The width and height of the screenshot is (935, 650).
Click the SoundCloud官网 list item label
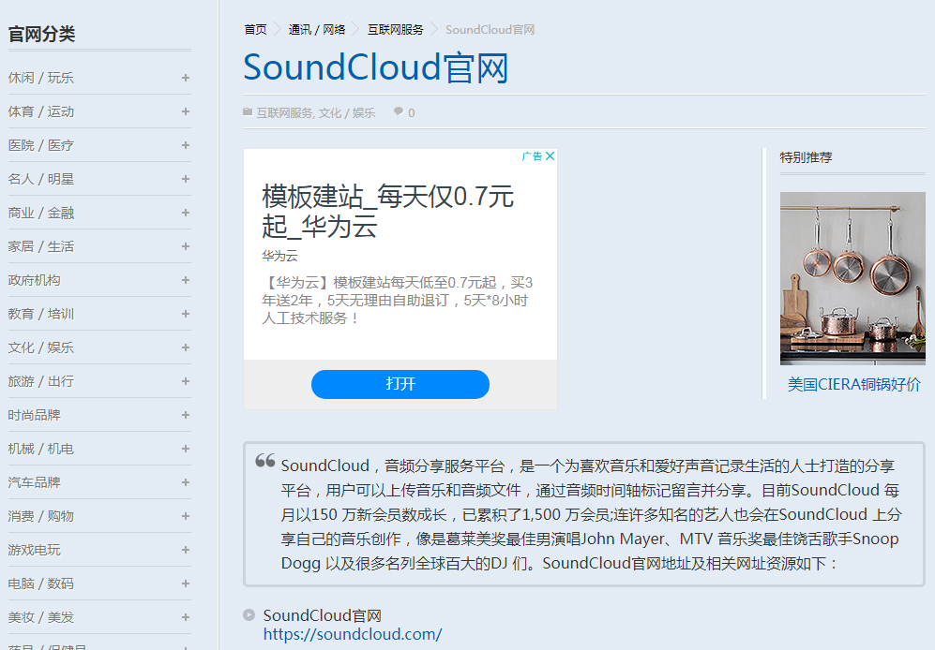(x=322, y=615)
